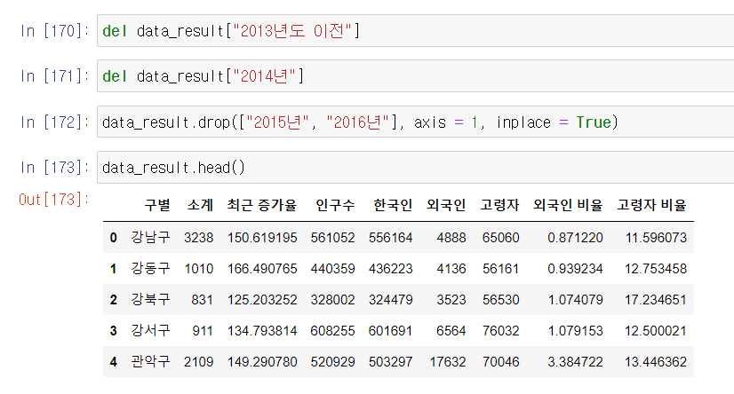Click the "고령자 비율" column header
Viewport: 734px width, 394px height.
pos(651,205)
